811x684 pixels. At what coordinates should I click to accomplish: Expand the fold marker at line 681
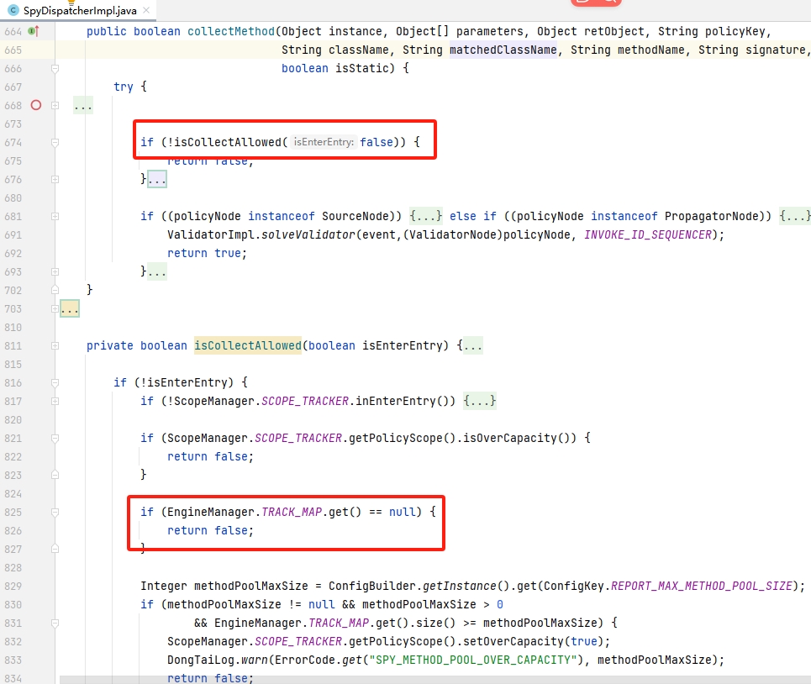tap(55, 216)
